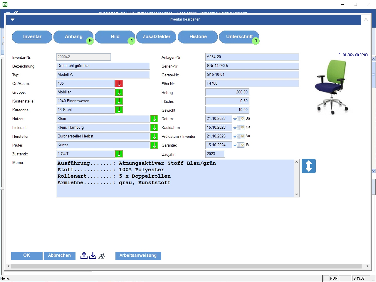Click the Memo scrollbar up arrow

[296, 162]
